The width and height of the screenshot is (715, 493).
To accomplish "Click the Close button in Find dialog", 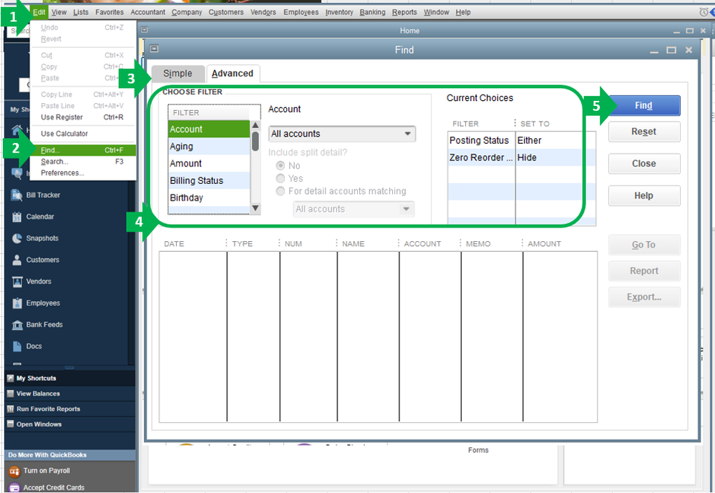I will point(644,164).
